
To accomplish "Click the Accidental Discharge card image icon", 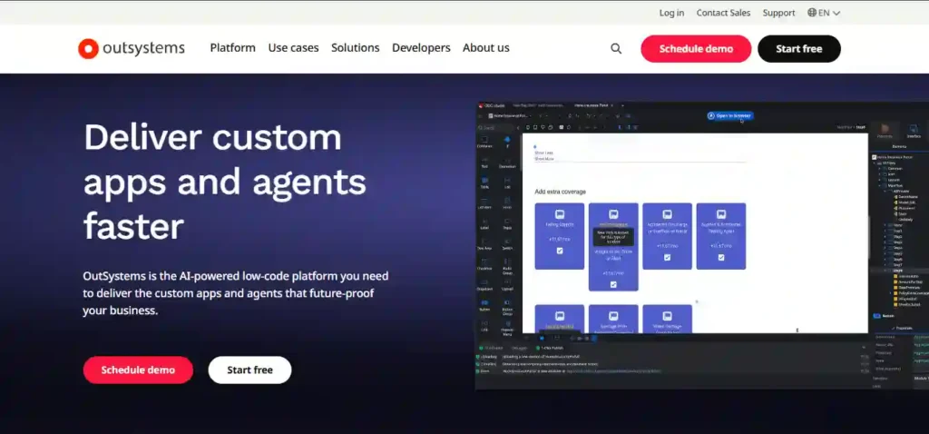I will (x=667, y=214).
